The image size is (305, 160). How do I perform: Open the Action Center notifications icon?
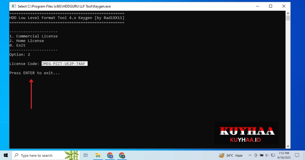click(297, 155)
